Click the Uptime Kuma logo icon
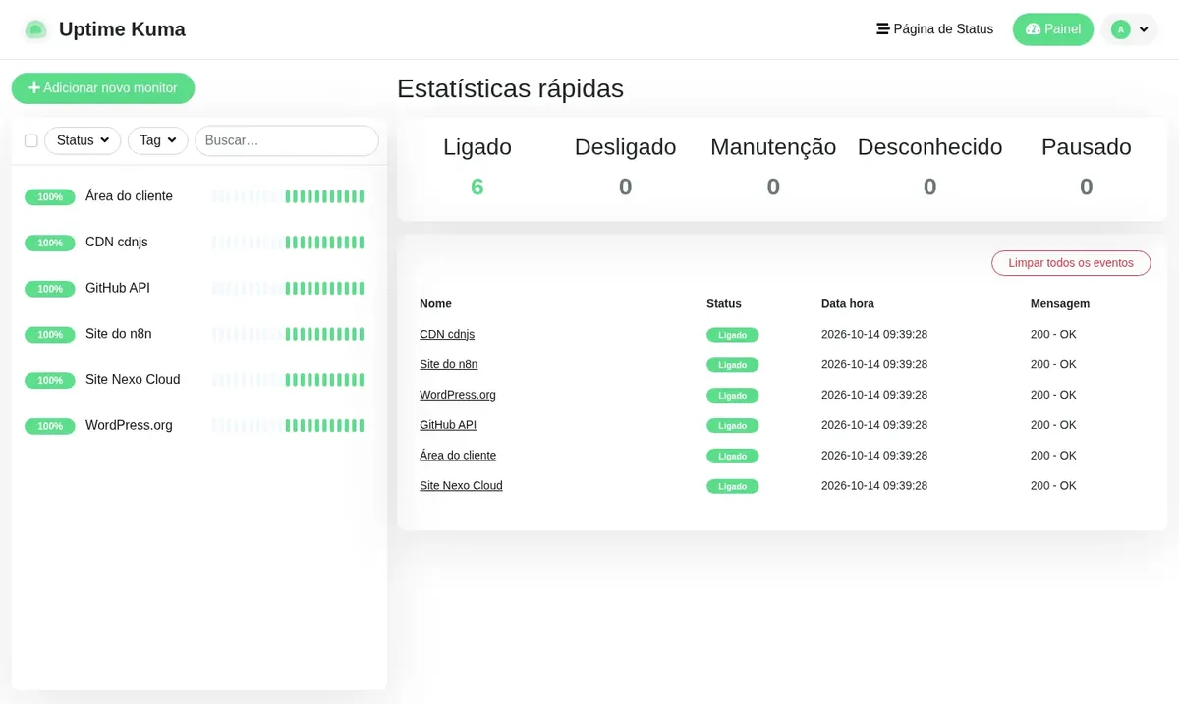1179x704 pixels. [35, 29]
